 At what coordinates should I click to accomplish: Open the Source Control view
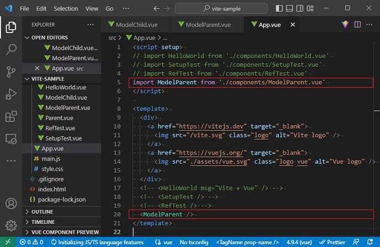pyautogui.click(x=11, y=72)
